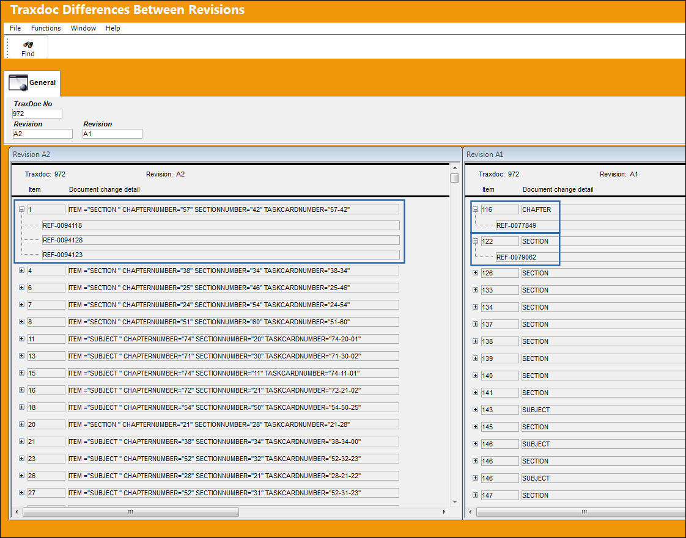686x538 pixels.
Task: Expand item 147 in Revision A1 panel
Action: 475,495
